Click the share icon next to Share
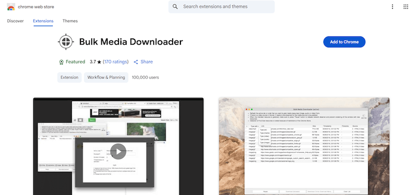Viewport: 410px width, 195px height. pyautogui.click(x=136, y=62)
